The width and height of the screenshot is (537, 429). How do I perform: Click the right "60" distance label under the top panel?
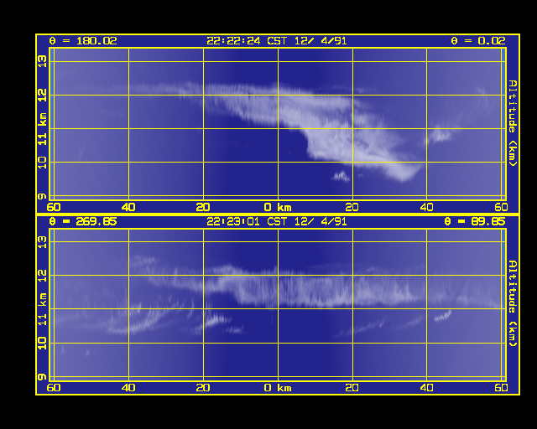pos(502,207)
